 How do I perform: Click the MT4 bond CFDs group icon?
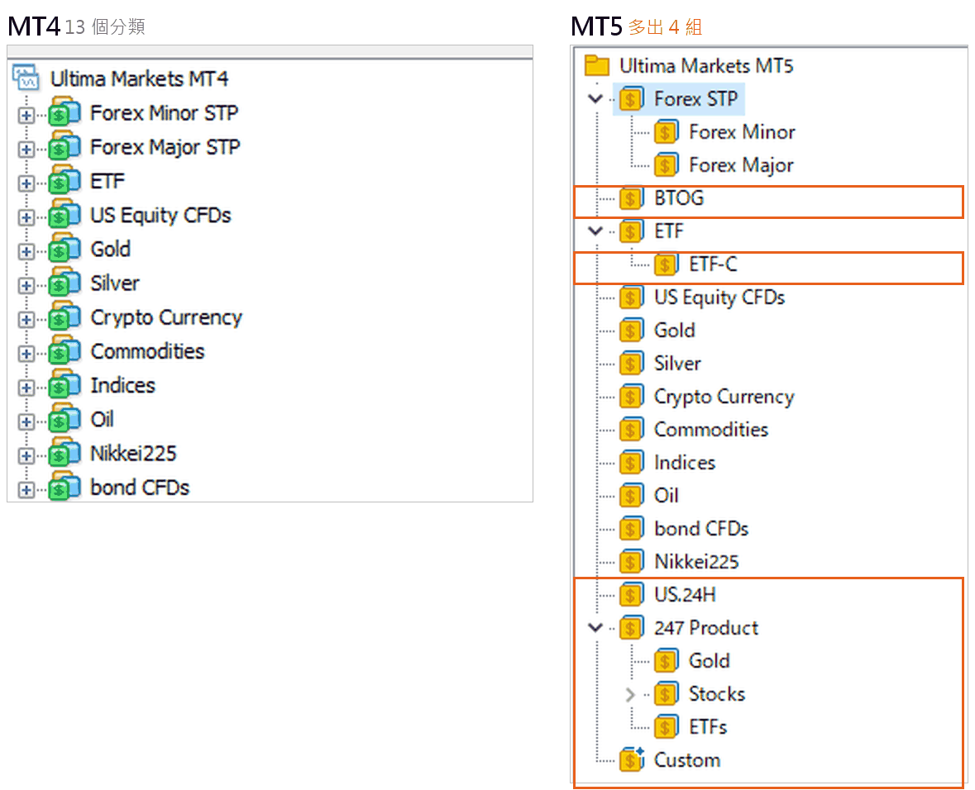coord(65,488)
